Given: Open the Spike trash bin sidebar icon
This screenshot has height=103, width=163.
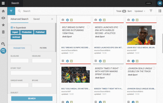Looking at the screenshot, I should 3,32.
